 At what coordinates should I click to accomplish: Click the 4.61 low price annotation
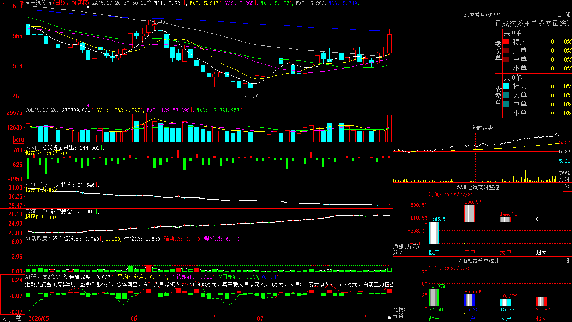click(x=256, y=96)
